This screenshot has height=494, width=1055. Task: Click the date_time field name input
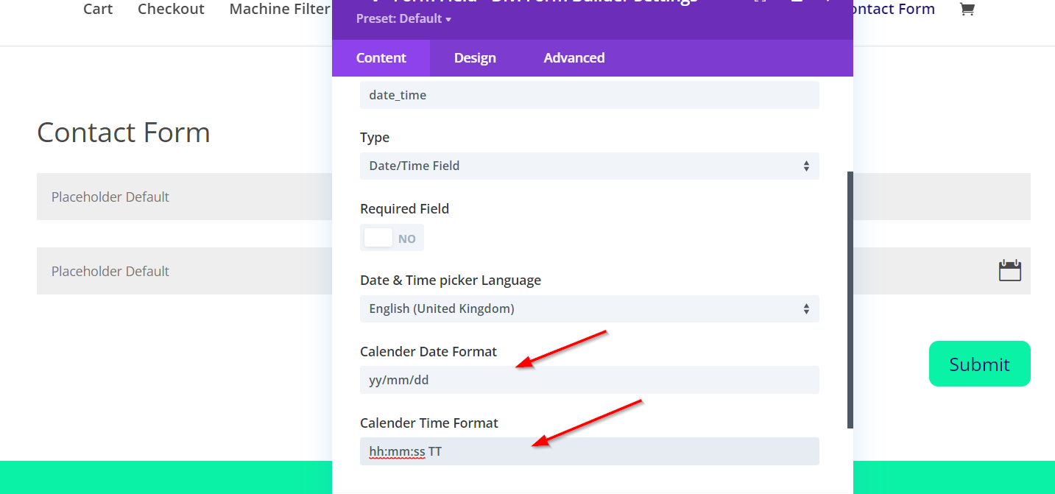click(x=589, y=94)
